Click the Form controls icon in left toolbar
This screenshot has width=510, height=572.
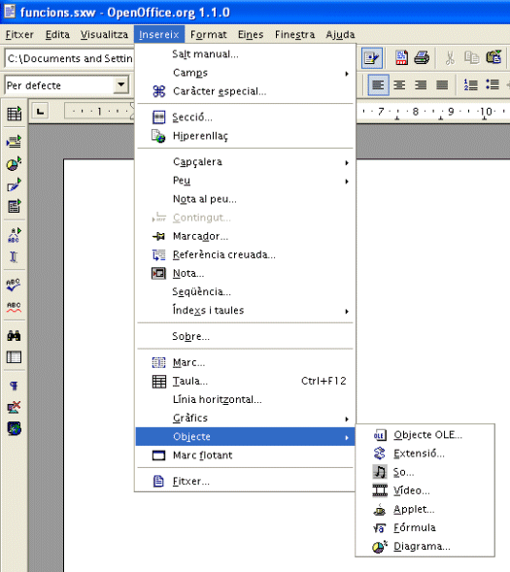pos(14,206)
